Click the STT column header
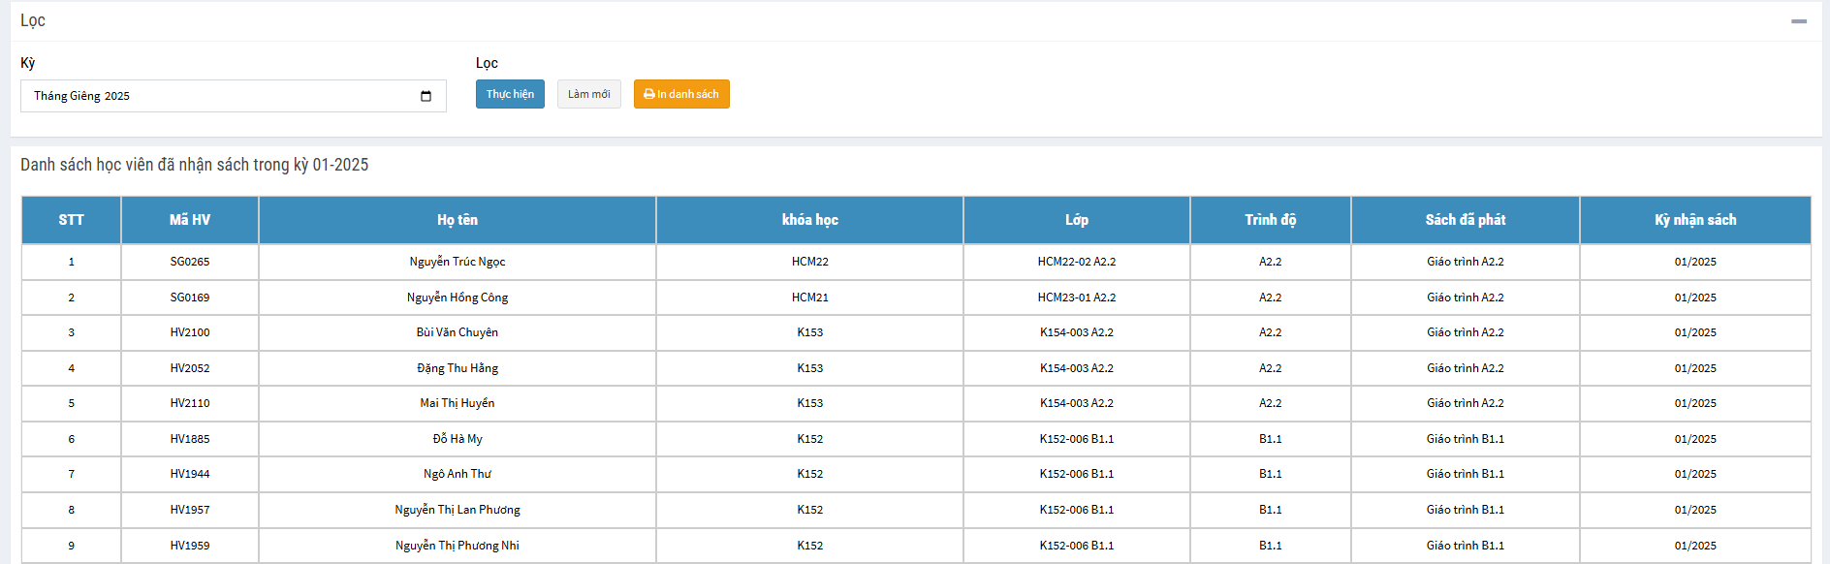Image resolution: width=1830 pixels, height=564 pixels. point(71,220)
